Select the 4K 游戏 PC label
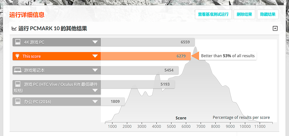Screen dimensions: 289x136 34,42
